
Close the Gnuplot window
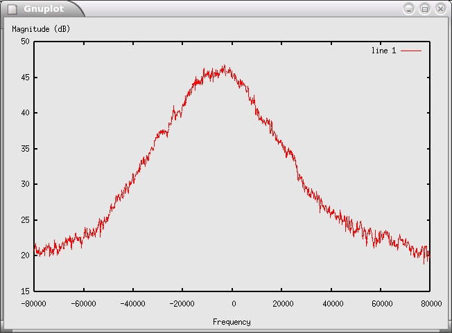pos(440,8)
